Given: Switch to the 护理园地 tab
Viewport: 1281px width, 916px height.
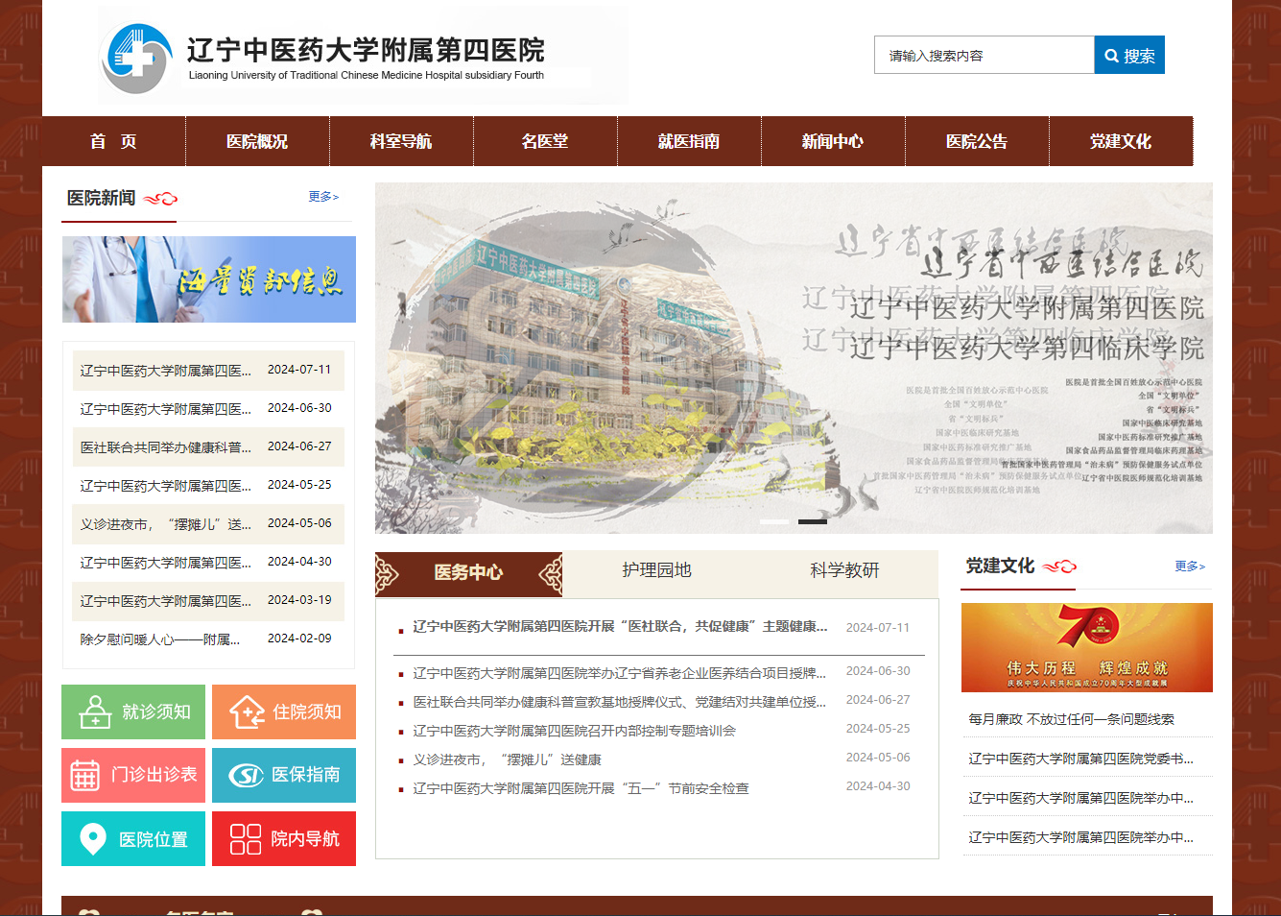Looking at the screenshot, I should (x=656, y=570).
